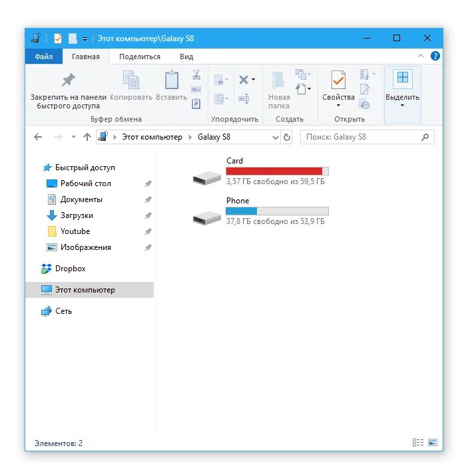Collapse the ribbon with the chevron
472x476 pixels.
[421, 56]
